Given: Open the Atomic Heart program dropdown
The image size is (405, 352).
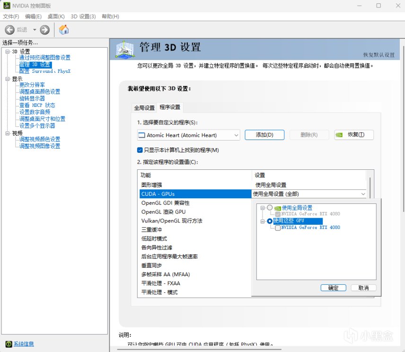Looking at the screenshot, I should coord(189,135).
